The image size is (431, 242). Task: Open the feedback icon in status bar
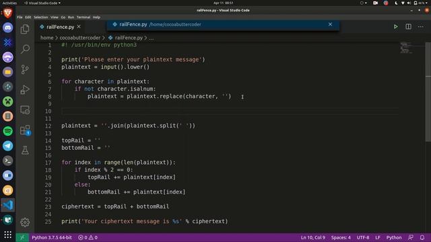pos(411,237)
